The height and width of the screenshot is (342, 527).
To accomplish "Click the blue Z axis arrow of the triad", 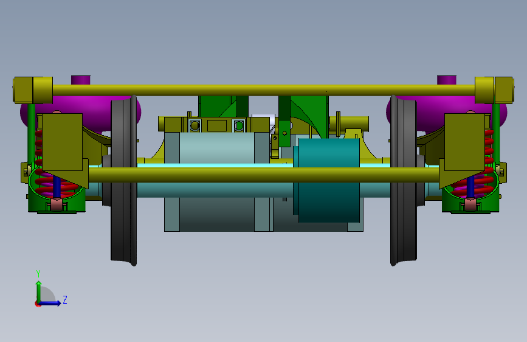I will pos(50,303).
